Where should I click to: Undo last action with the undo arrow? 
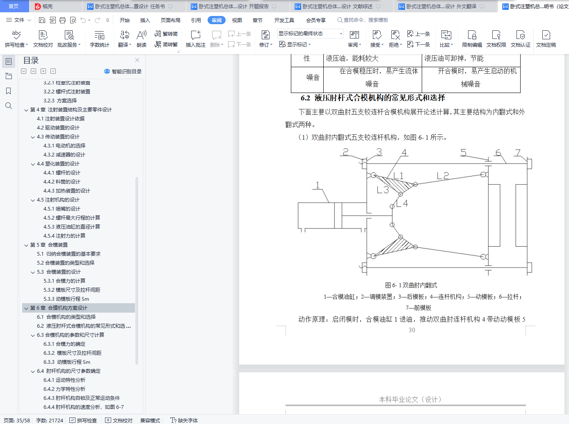[83, 20]
